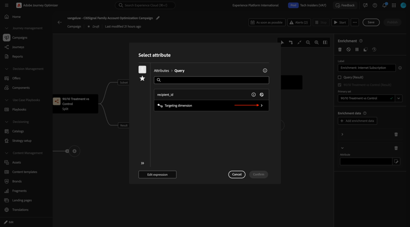Screen dimensions: 410x227
Task: Click the Feedback button
Action: [345, 5]
